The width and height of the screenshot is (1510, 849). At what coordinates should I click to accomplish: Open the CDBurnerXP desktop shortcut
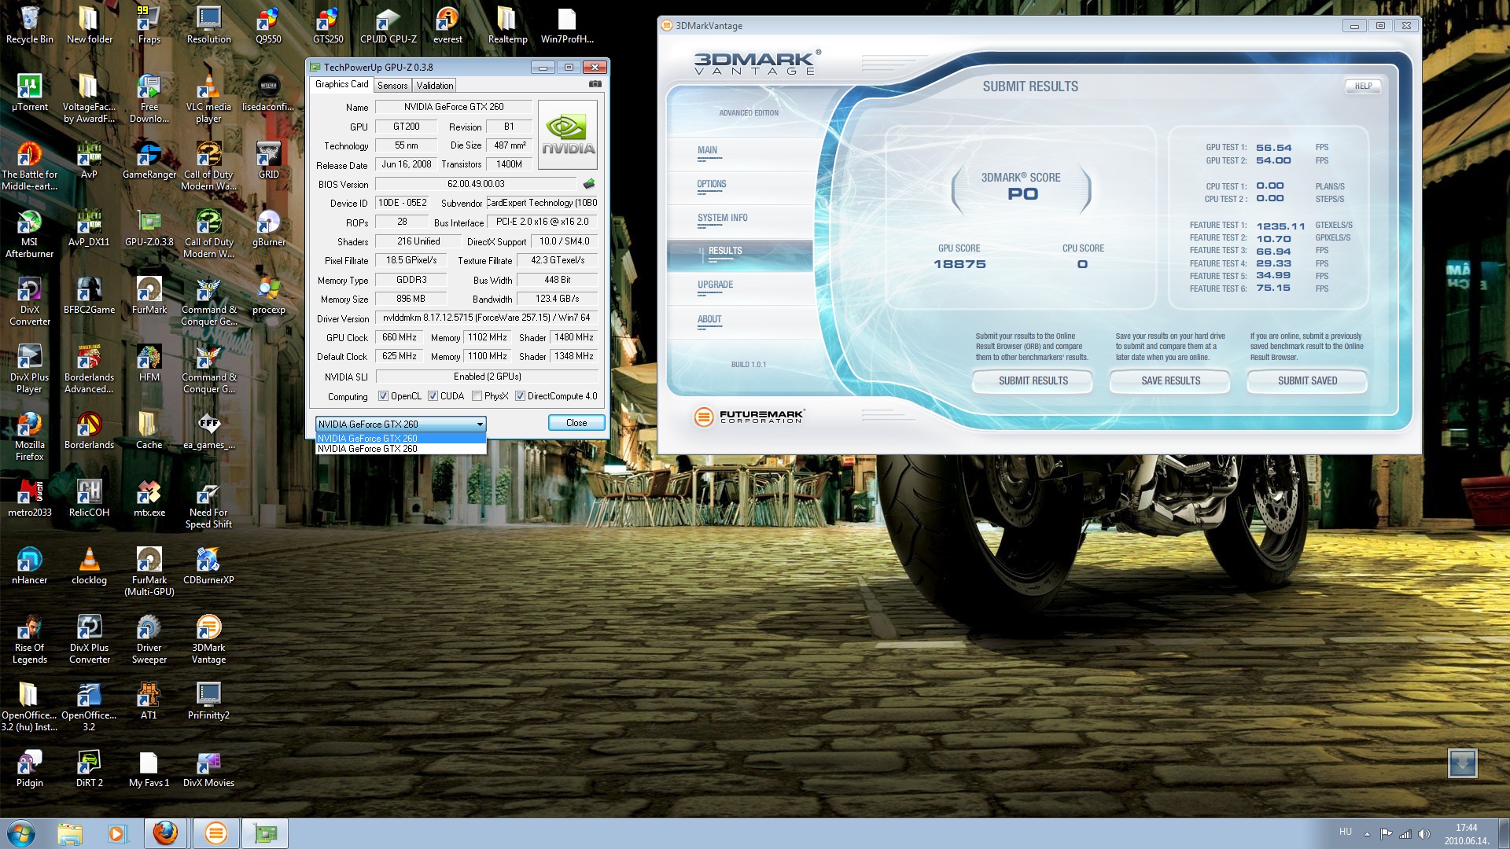(208, 566)
